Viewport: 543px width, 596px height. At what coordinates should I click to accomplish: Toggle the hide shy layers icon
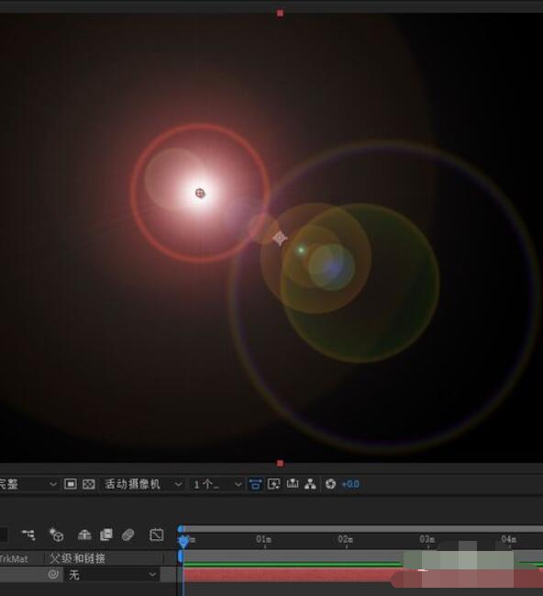tap(84, 534)
